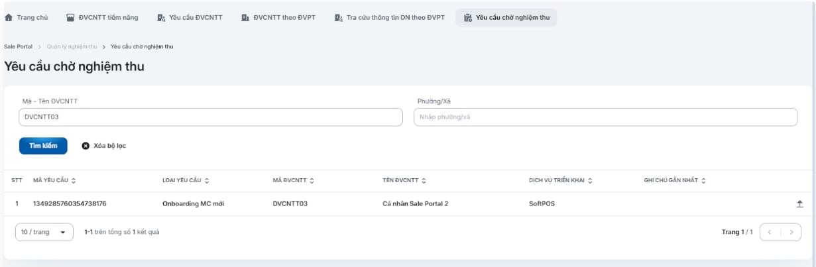Go to previous page with left chevron
The image size is (816, 267).
[770, 233]
